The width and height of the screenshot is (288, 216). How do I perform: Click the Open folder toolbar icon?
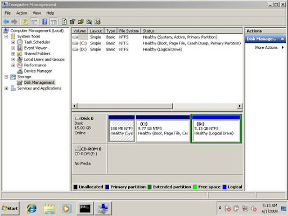(81, 22)
